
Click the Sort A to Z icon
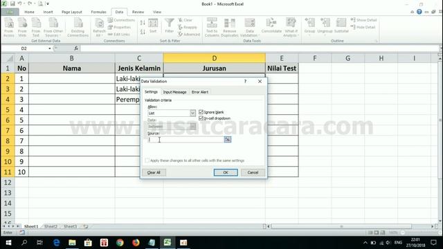pyautogui.click(x=143, y=23)
